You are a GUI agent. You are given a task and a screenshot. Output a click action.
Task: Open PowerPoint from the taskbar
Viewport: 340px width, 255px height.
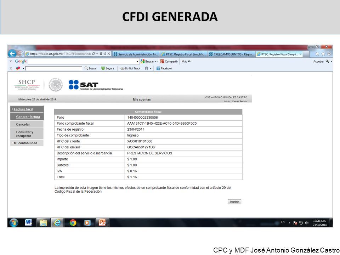point(102,222)
